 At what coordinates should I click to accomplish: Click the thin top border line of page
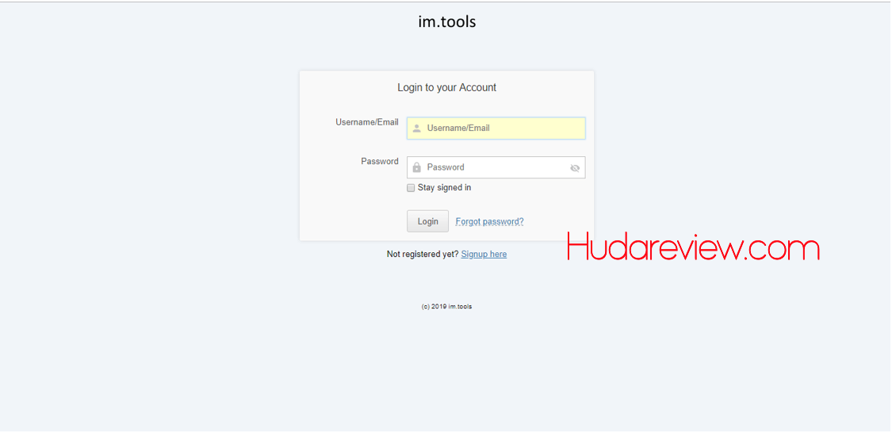446,2
